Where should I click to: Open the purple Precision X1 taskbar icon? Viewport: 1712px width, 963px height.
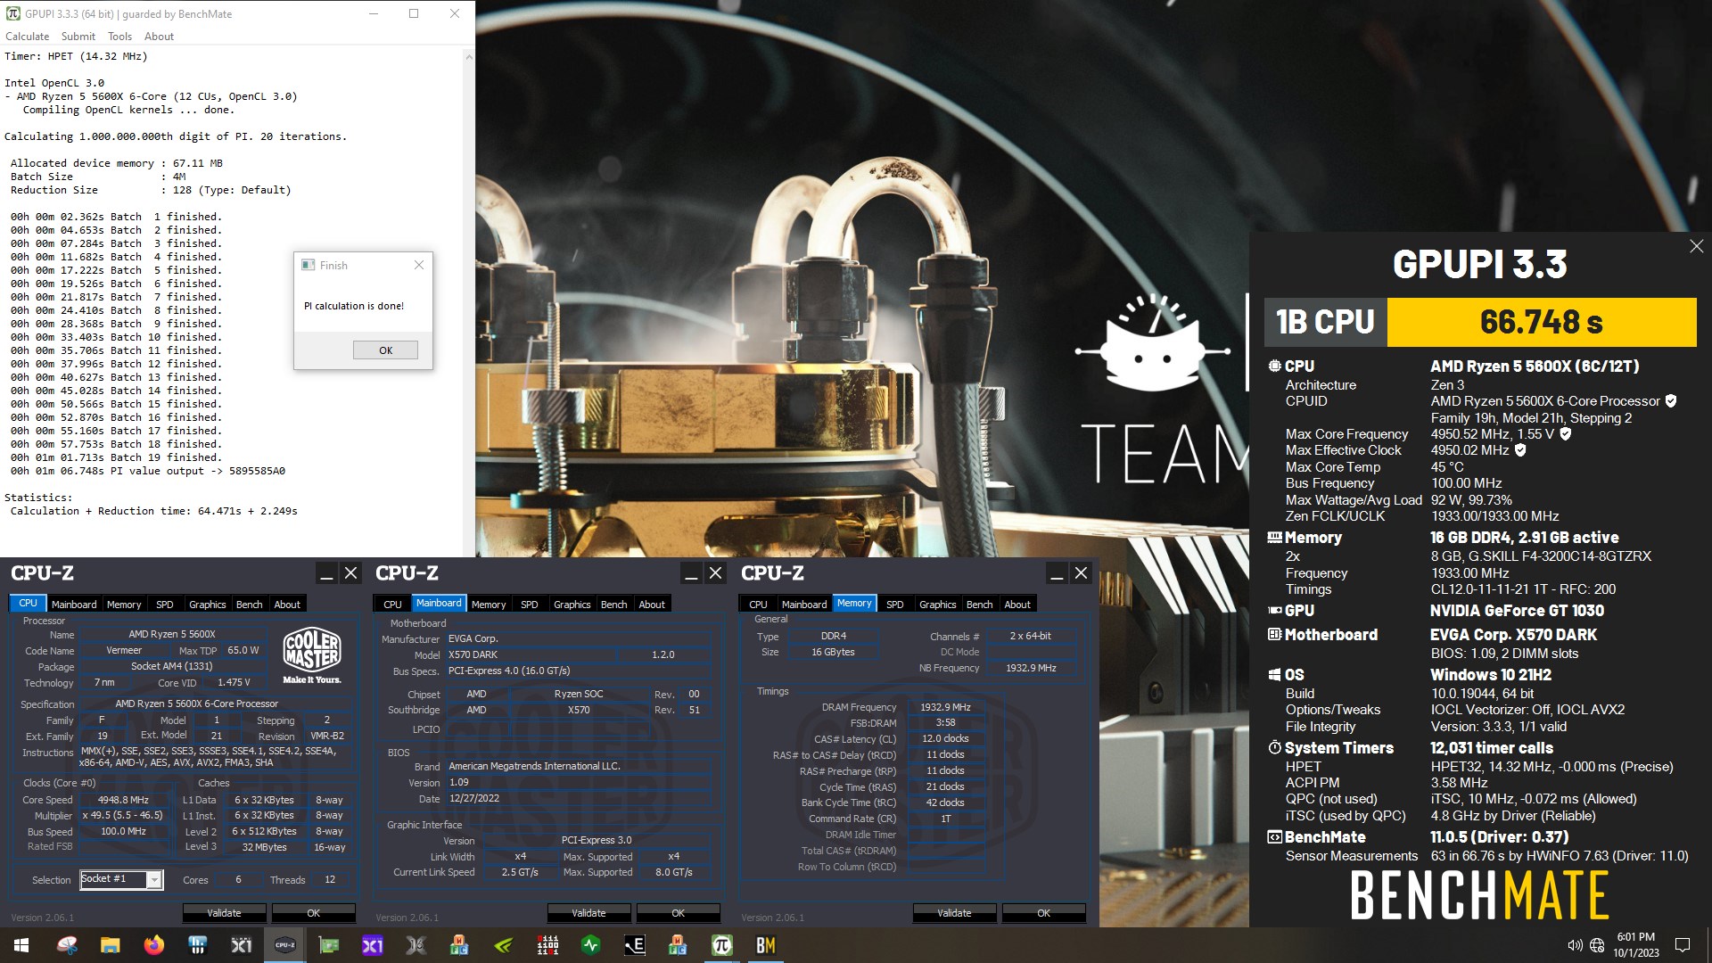click(372, 945)
